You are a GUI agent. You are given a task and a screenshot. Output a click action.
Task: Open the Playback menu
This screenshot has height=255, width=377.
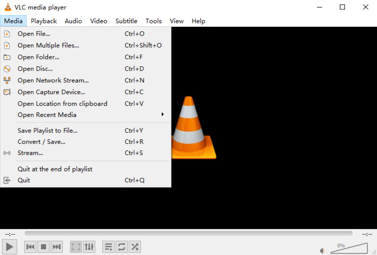point(44,21)
